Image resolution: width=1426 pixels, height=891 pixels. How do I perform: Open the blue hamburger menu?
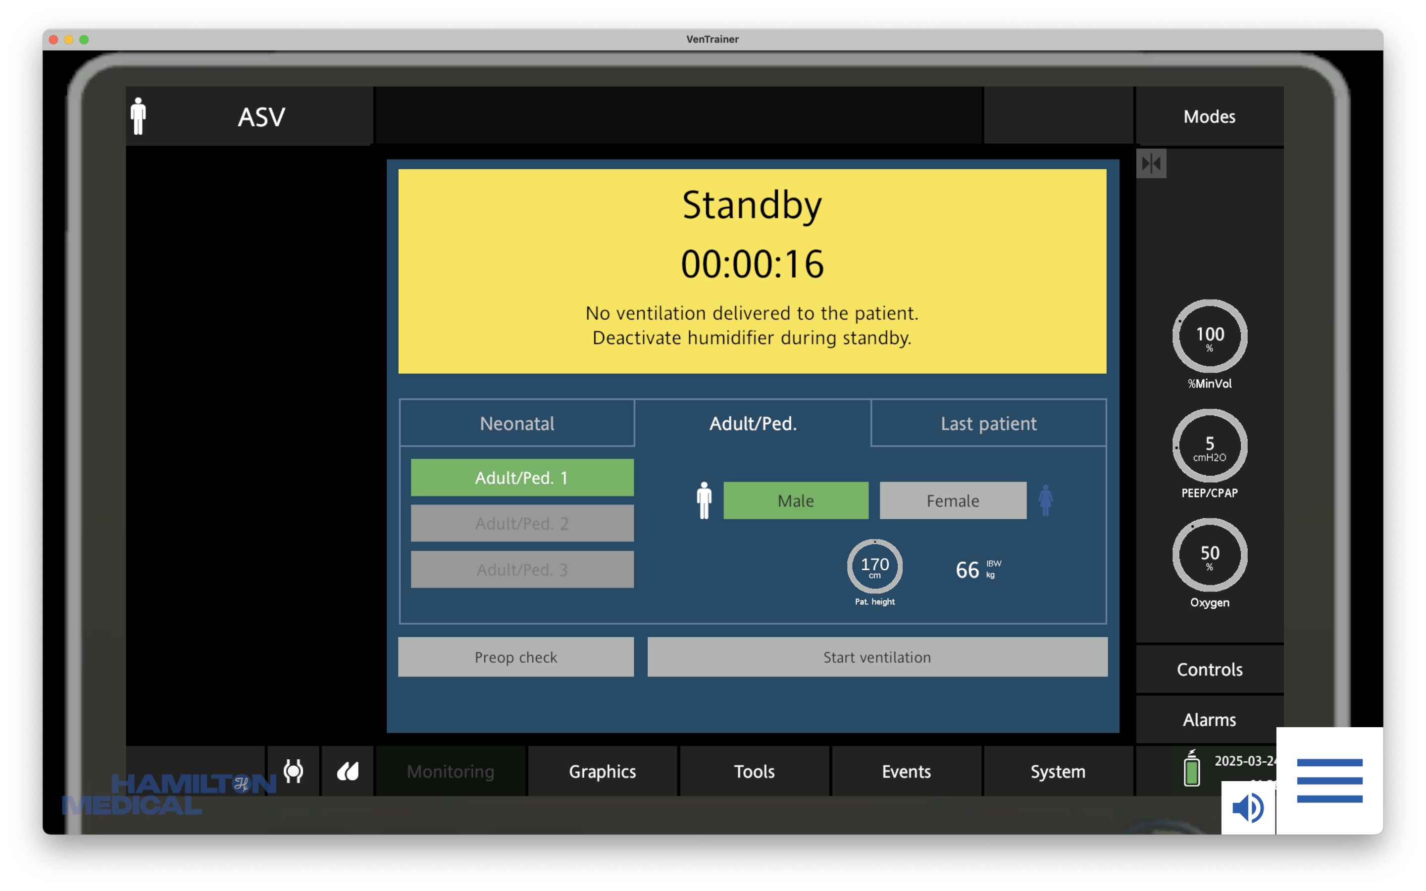tap(1329, 781)
